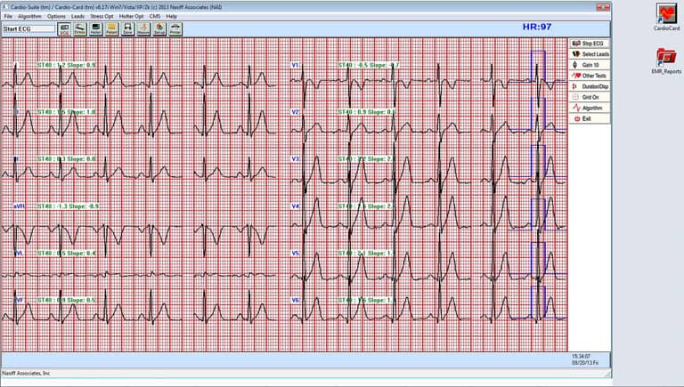Click the Algorithm side panel button
This screenshot has height=387, width=684.
pos(590,108)
